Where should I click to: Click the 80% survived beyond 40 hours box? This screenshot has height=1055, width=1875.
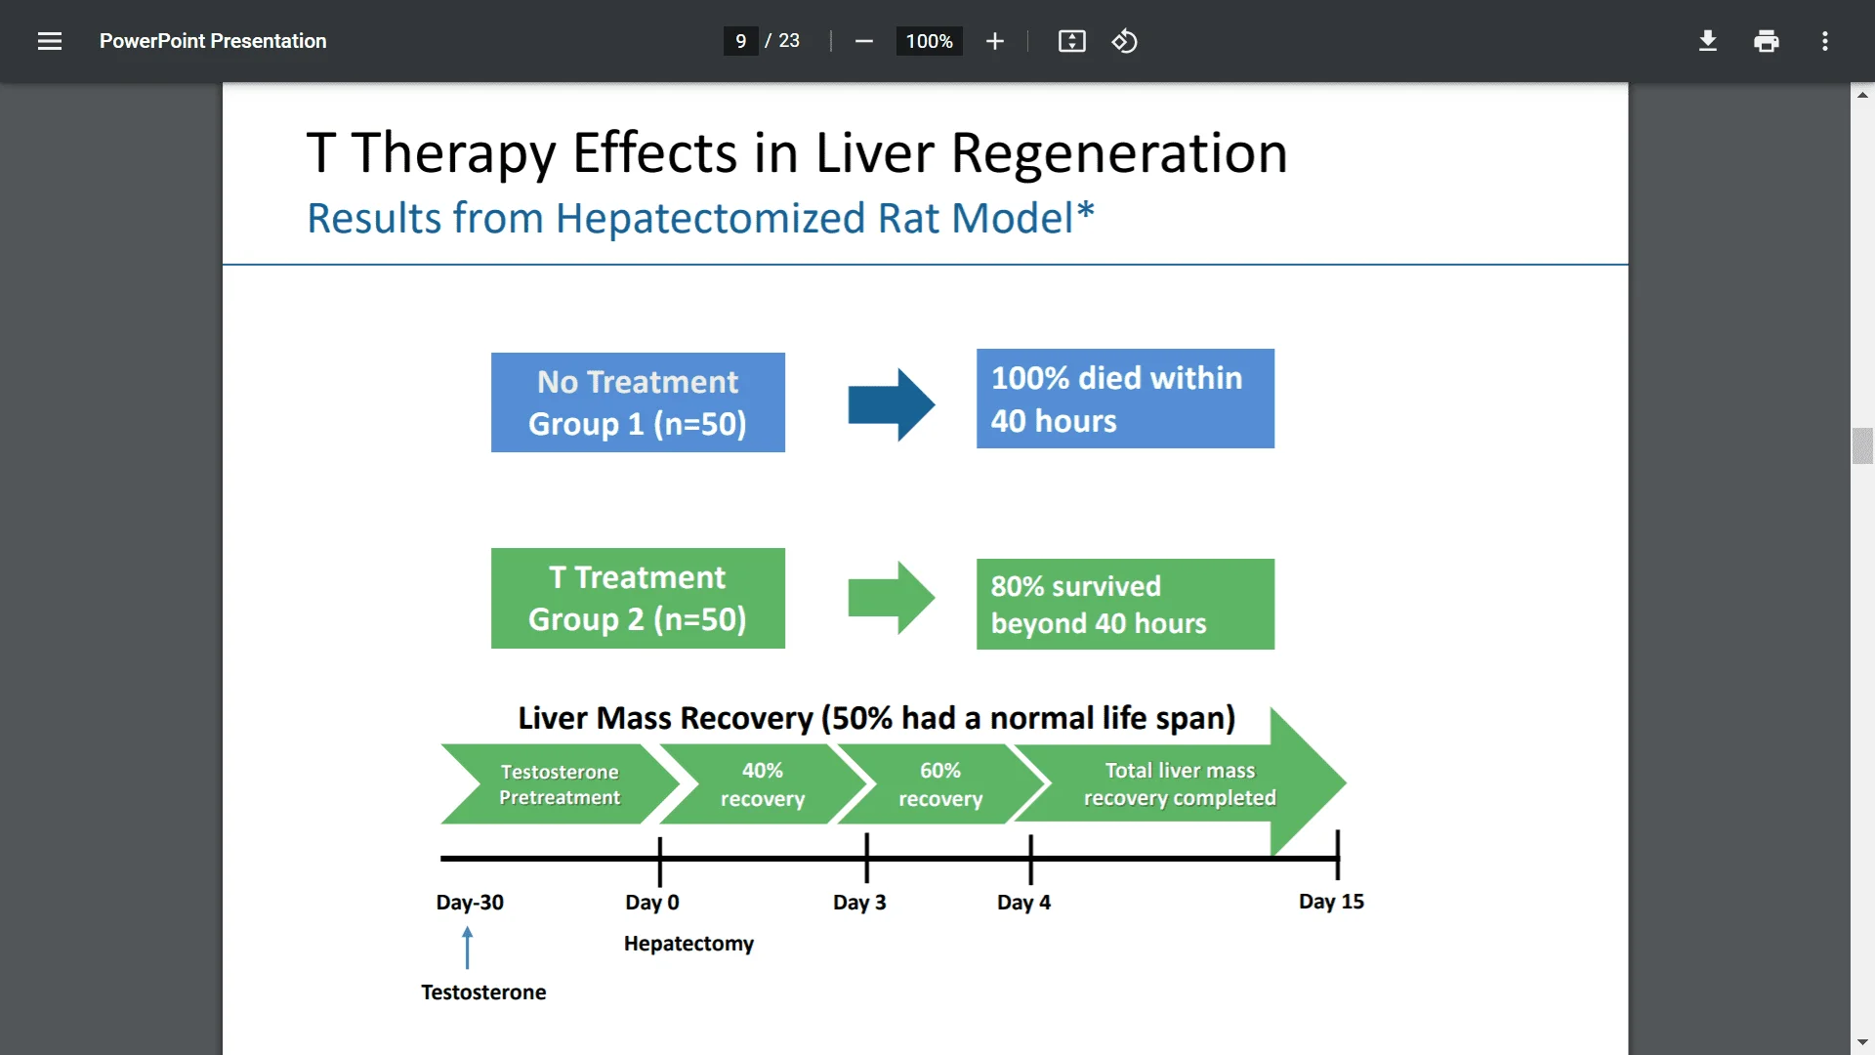(1125, 604)
